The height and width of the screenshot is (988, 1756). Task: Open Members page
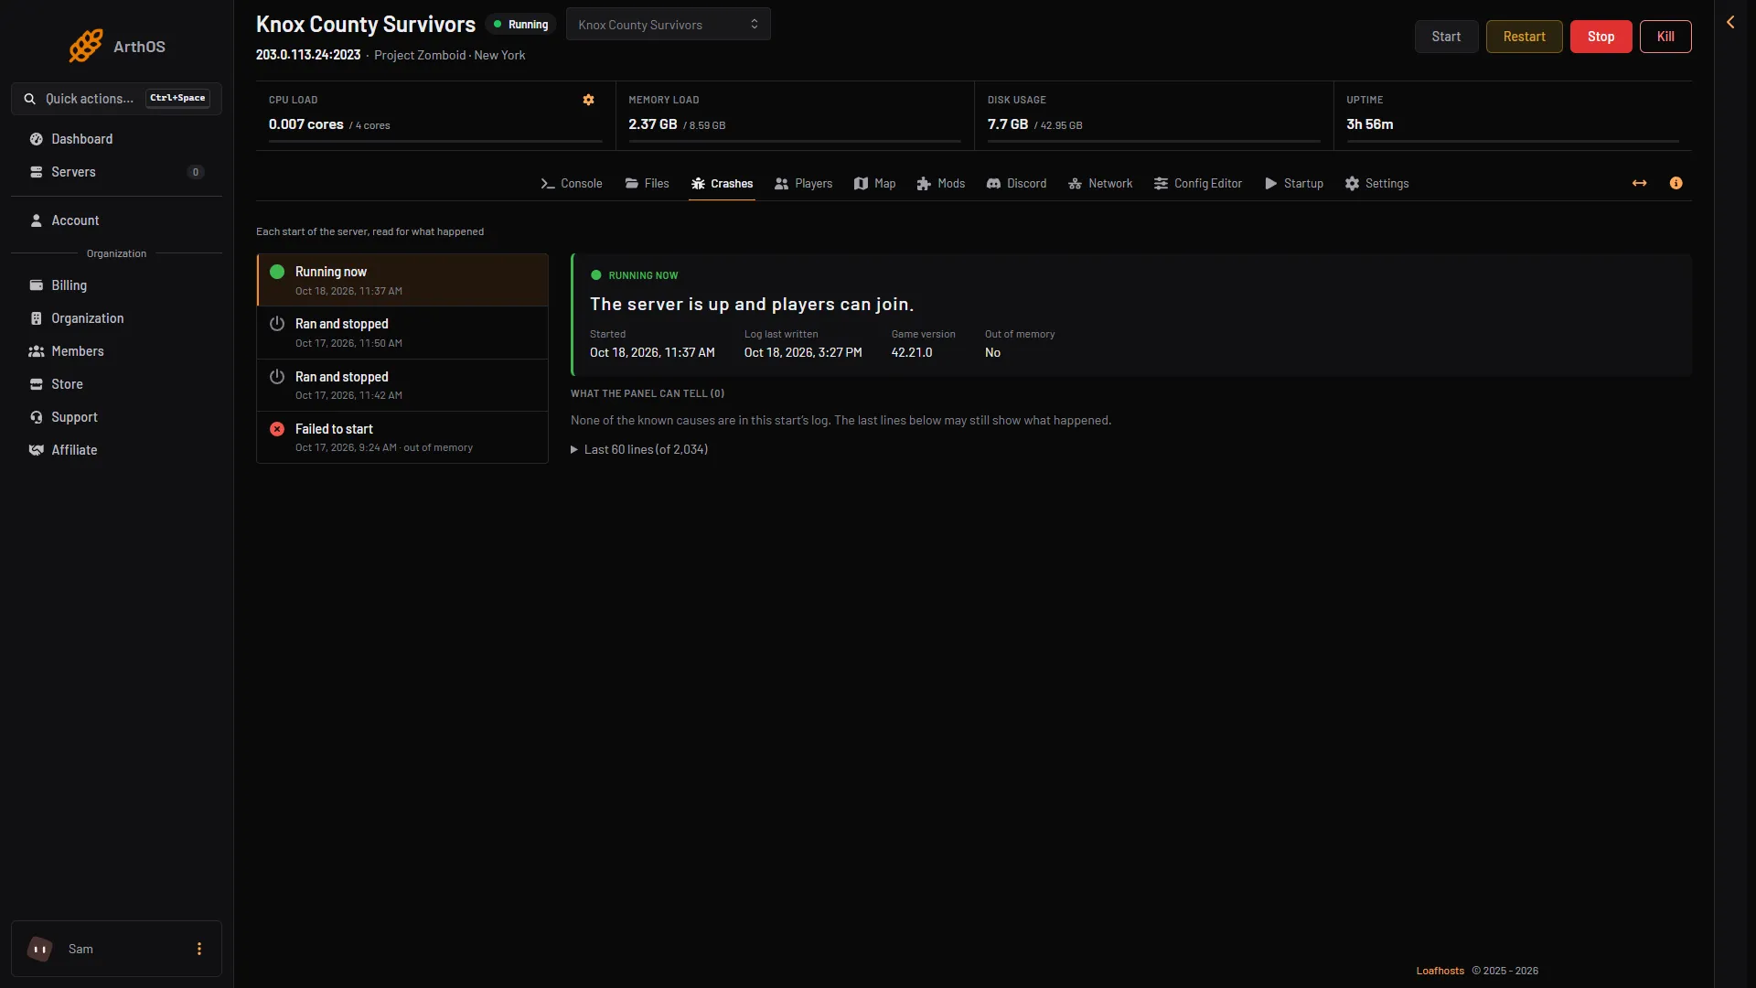coord(116,351)
